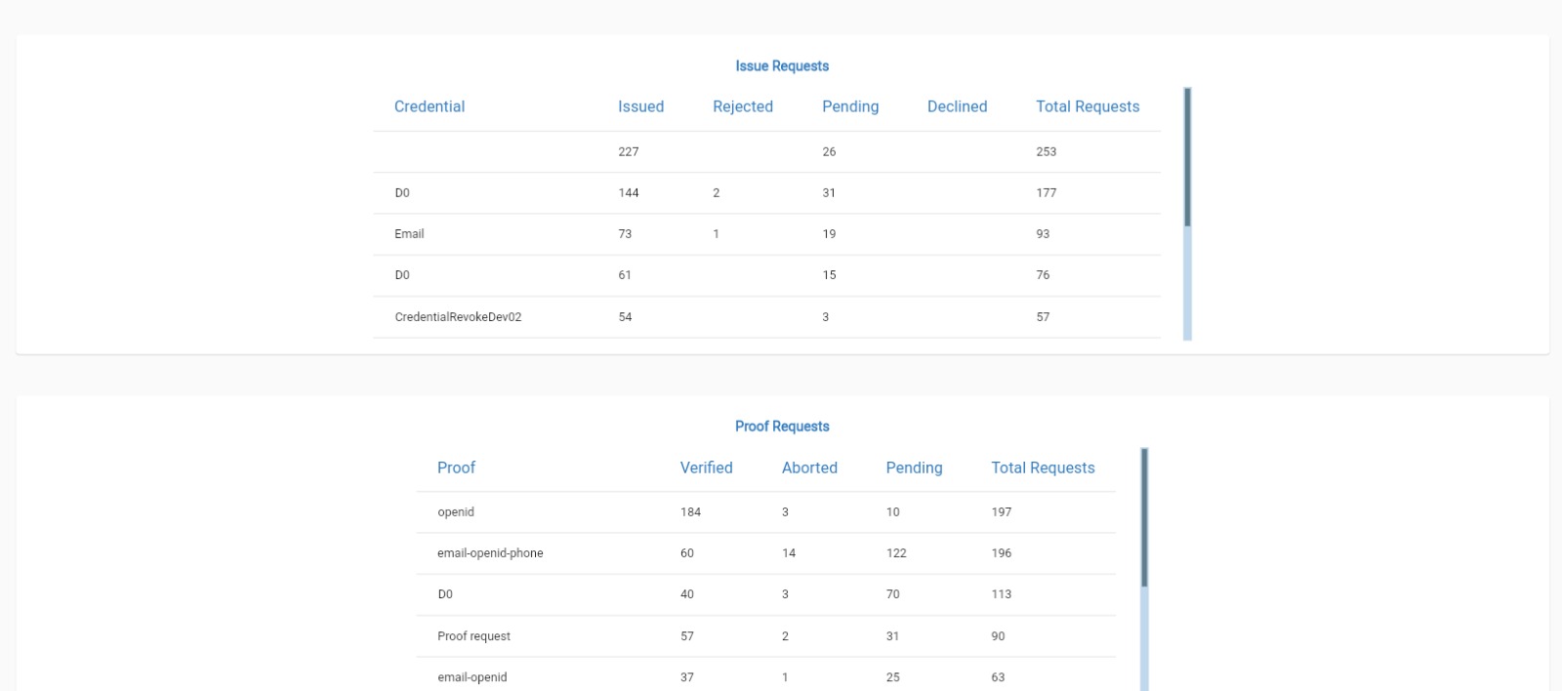Viewport: 1562px width, 691px height.
Task: Click Pending header in Proof Requests table
Action: 914,467
